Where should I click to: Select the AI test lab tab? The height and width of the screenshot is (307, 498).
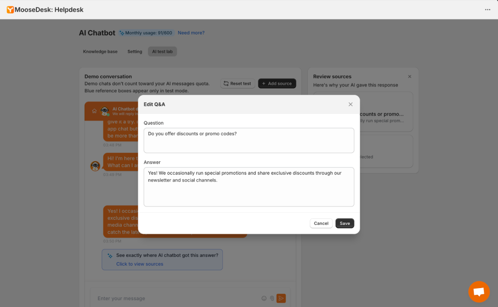(x=162, y=51)
